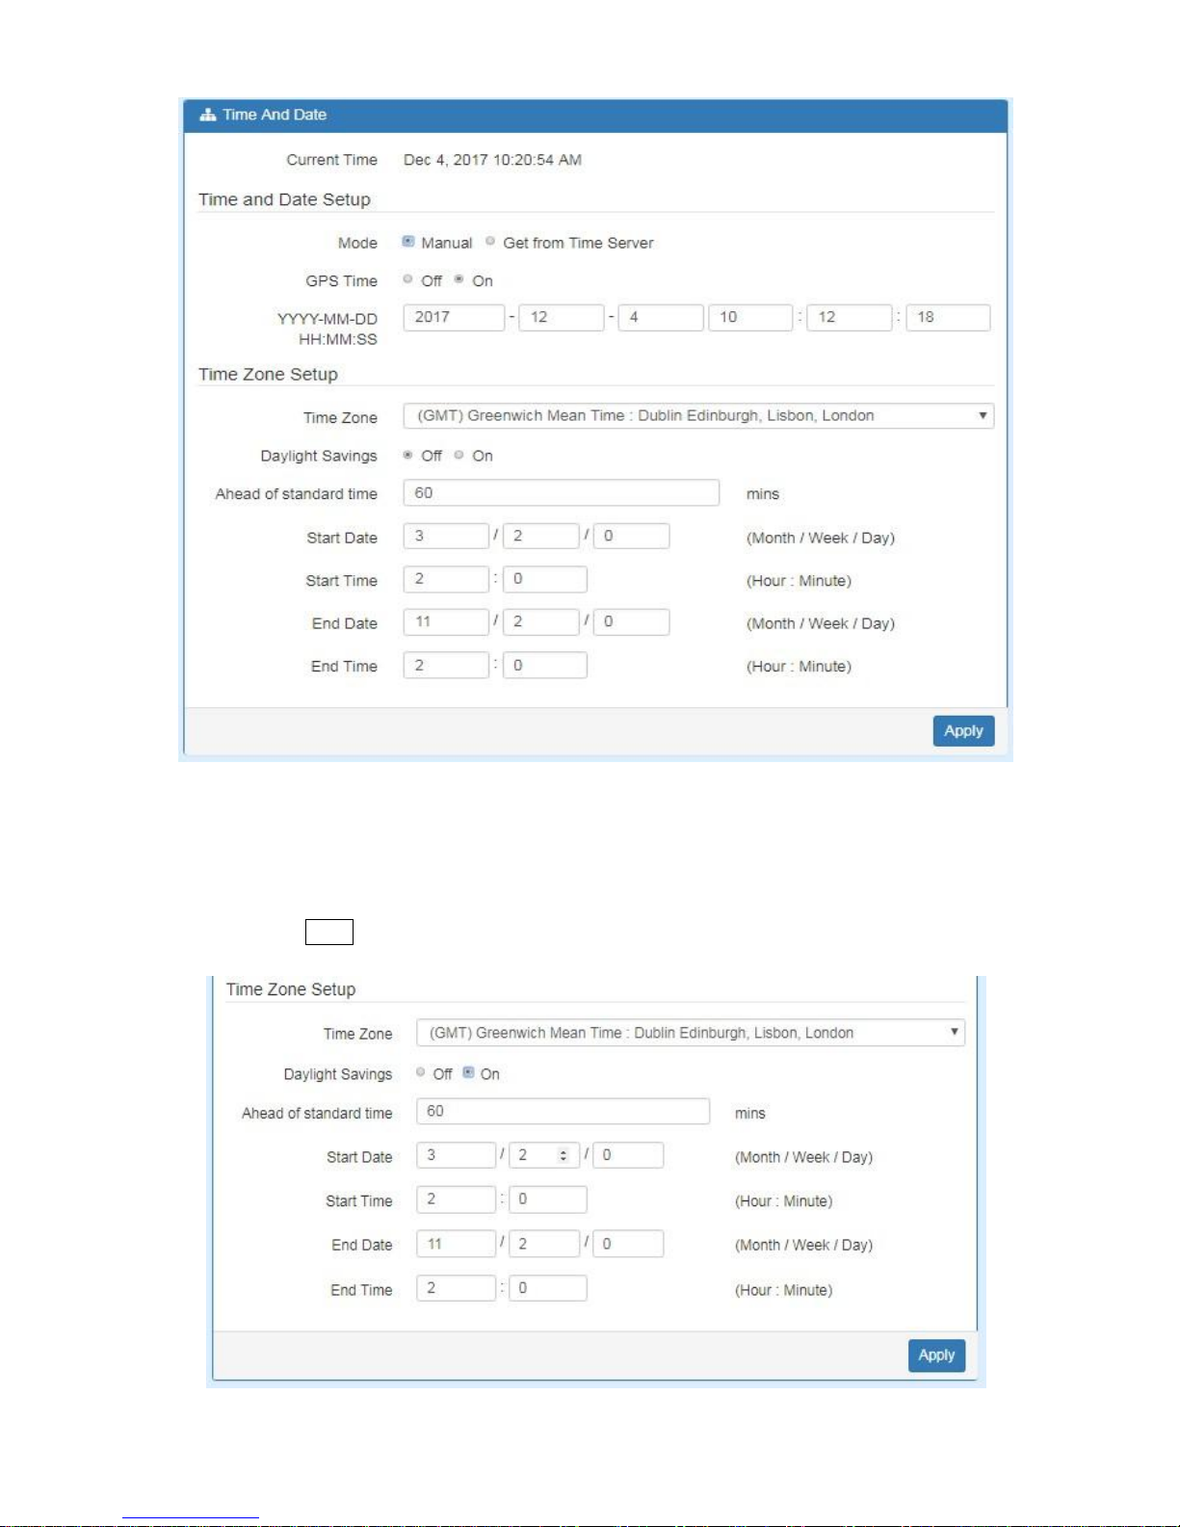
Task: Set Daylight Savings Off in upper panel
Action: (x=407, y=455)
